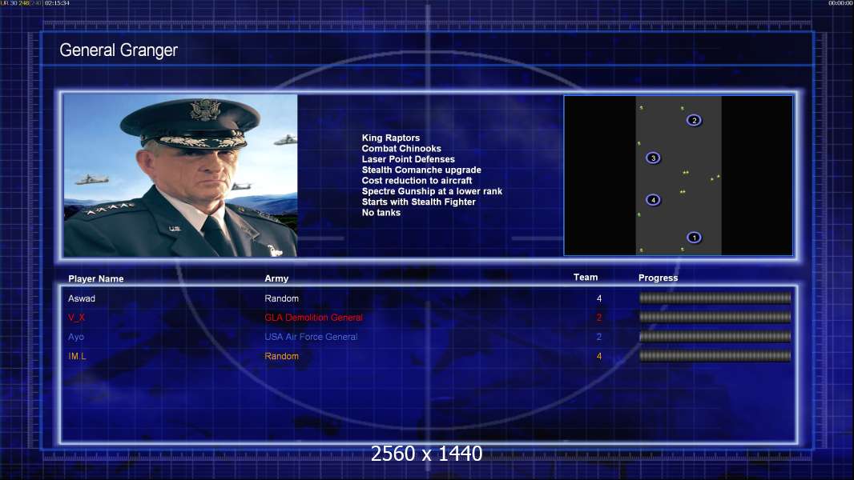The height and width of the screenshot is (480, 854).
Task: Select player name Ayo
Action: [x=76, y=337]
